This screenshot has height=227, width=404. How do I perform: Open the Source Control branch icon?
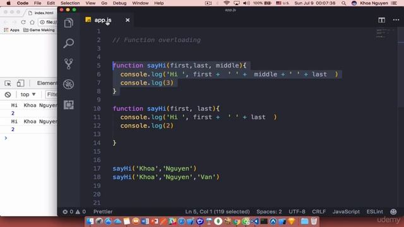click(x=69, y=64)
